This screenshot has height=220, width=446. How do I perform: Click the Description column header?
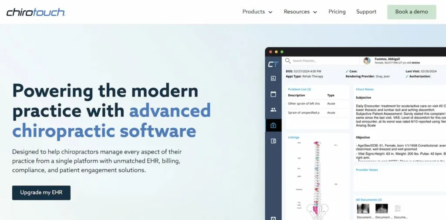point(296,95)
